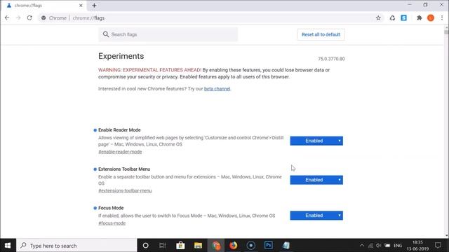Open the round blue disc app in the taskbar

click(251, 246)
